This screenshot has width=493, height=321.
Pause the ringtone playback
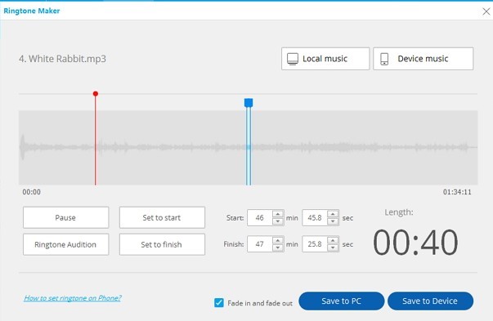coord(65,217)
